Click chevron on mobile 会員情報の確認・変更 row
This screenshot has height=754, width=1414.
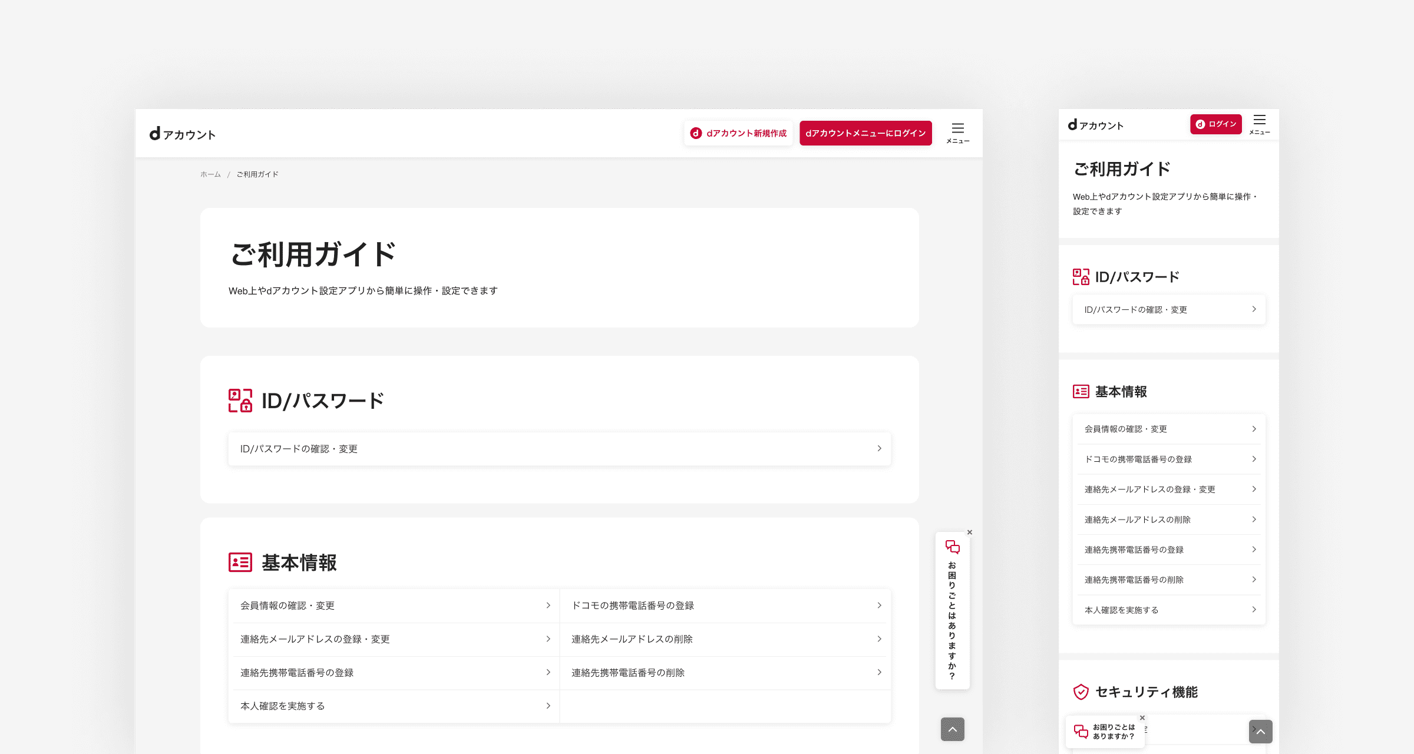pyautogui.click(x=1254, y=429)
